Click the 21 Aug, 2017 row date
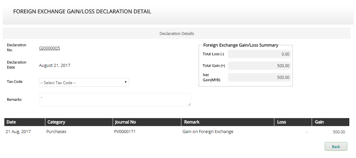The image size is (356, 158). 18,132
